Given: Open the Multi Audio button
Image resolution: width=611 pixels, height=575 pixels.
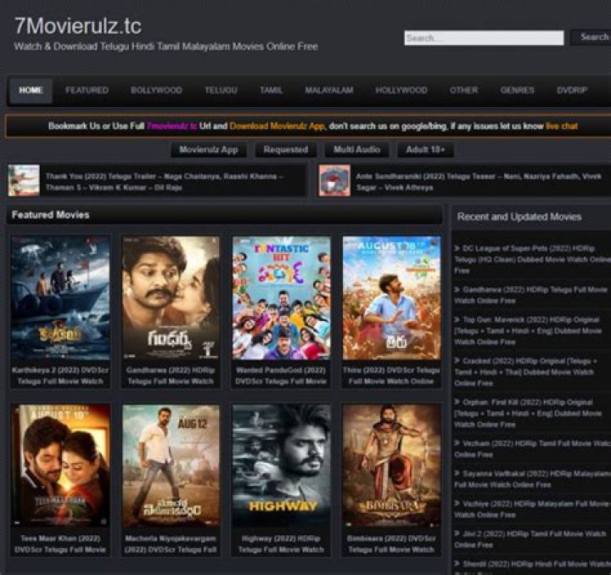Looking at the screenshot, I should [356, 149].
